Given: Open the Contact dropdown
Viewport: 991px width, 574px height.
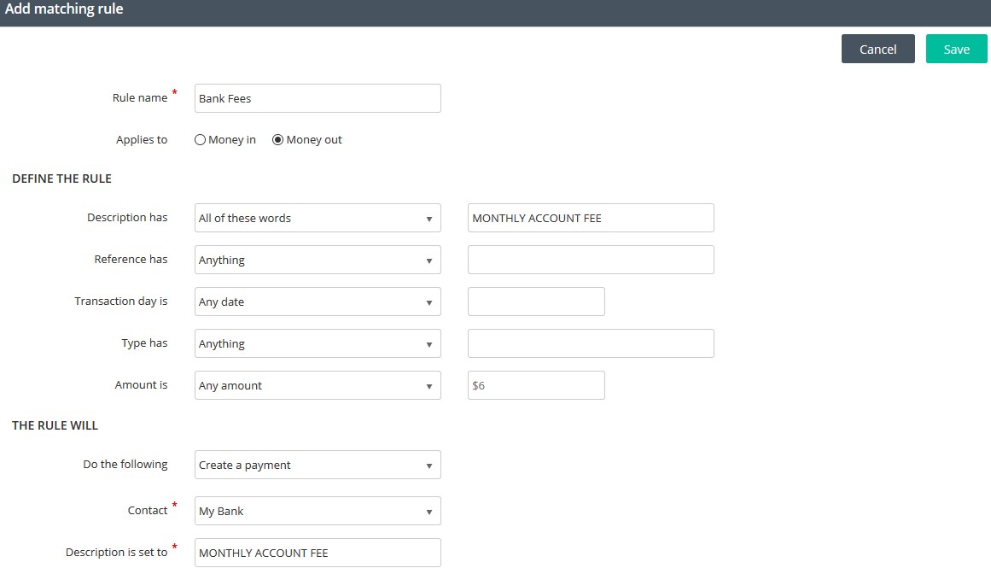Looking at the screenshot, I should (318, 511).
